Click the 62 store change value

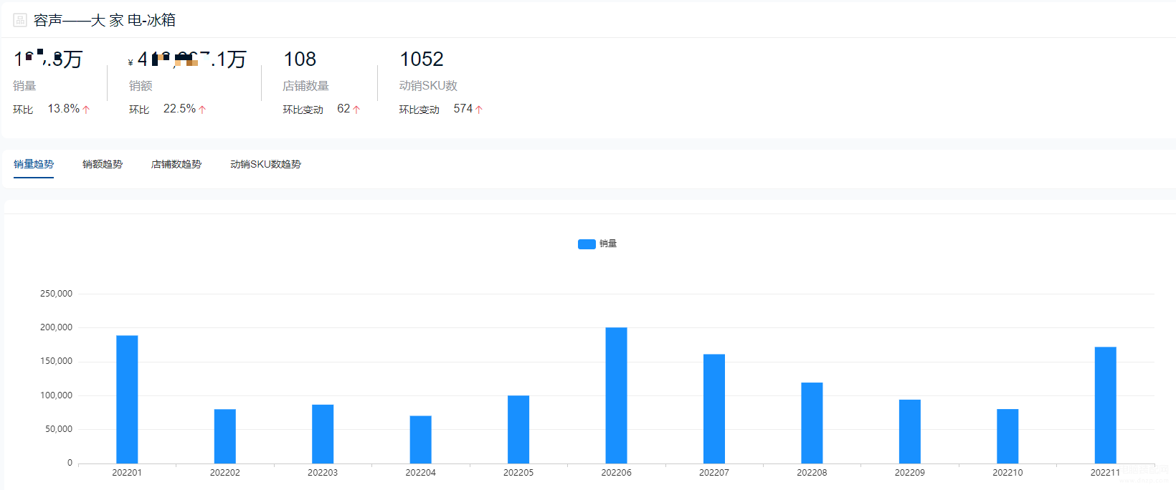point(344,109)
